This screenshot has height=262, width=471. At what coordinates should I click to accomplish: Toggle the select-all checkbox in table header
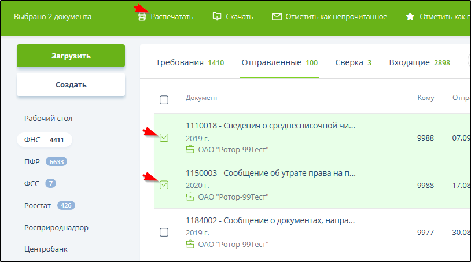pyautogui.click(x=164, y=99)
